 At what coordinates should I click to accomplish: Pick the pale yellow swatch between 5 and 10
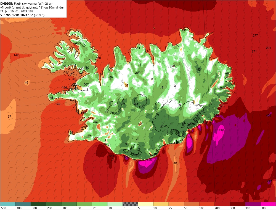pyautogui.click(x=145, y=204)
